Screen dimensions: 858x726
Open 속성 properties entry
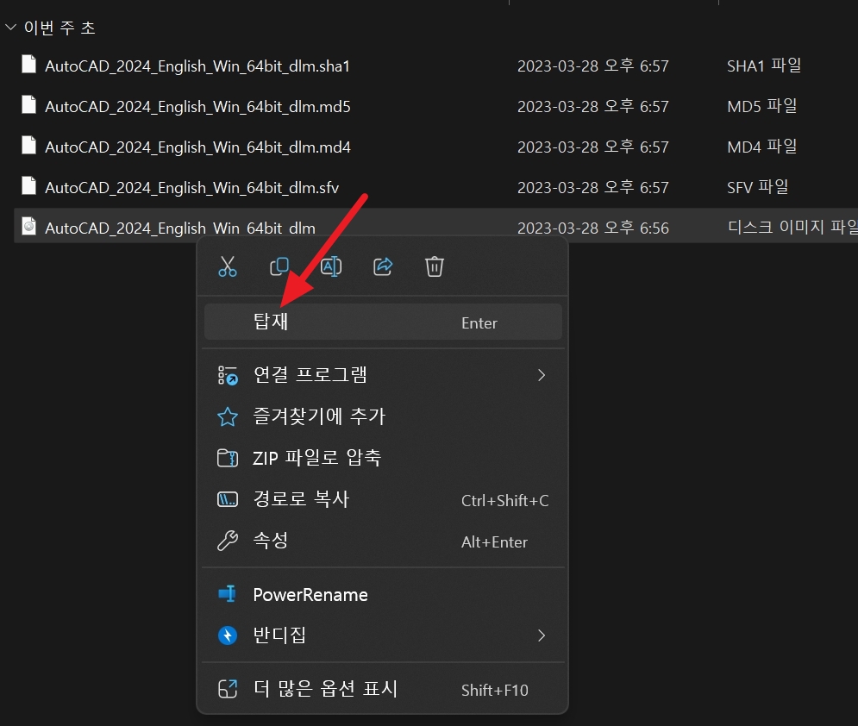click(x=383, y=541)
